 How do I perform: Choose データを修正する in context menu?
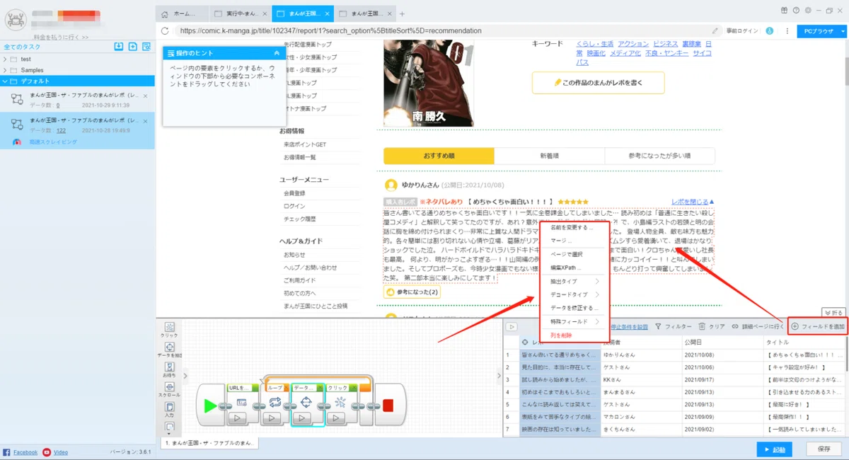(x=574, y=308)
